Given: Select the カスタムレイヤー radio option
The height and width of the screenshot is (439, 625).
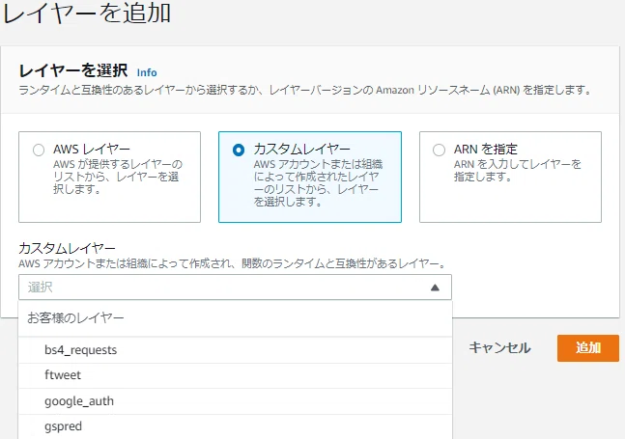Looking at the screenshot, I should coord(239,151).
